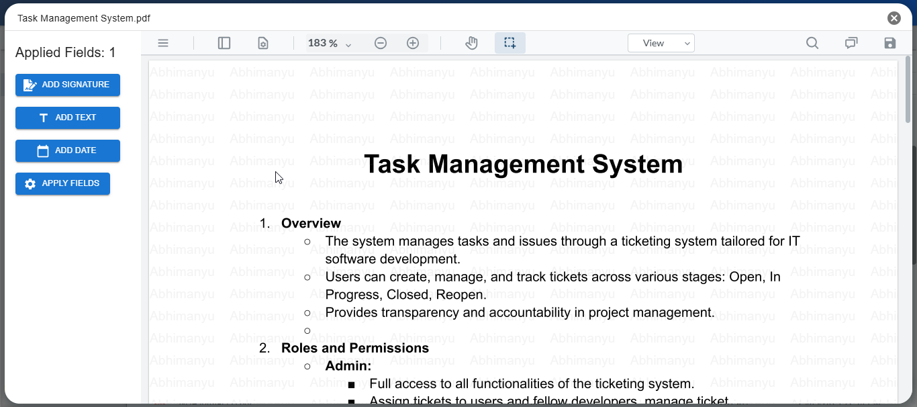Click the page view mode icon
The image size is (917, 407).
(x=263, y=43)
